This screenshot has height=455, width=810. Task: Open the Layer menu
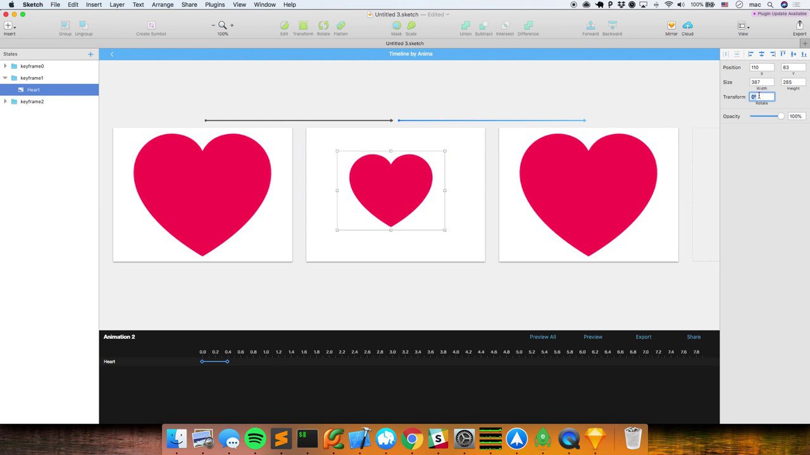click(117, 4)
